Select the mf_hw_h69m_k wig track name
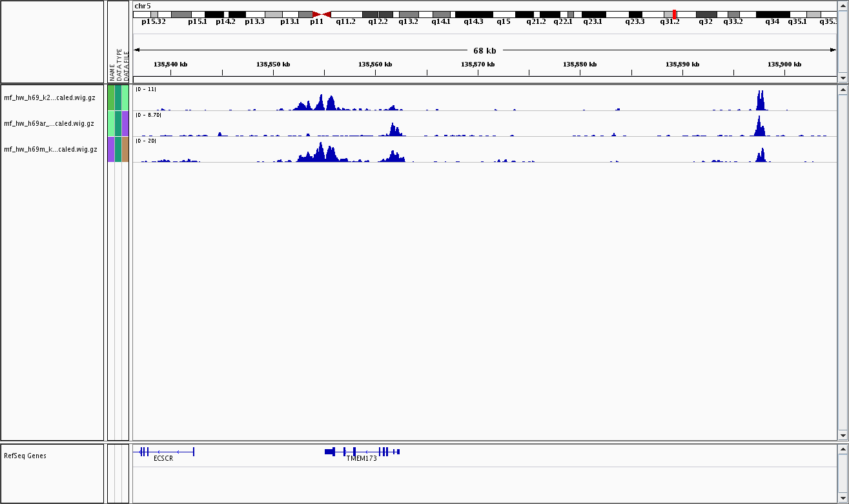849x504 pixels. 50,150
